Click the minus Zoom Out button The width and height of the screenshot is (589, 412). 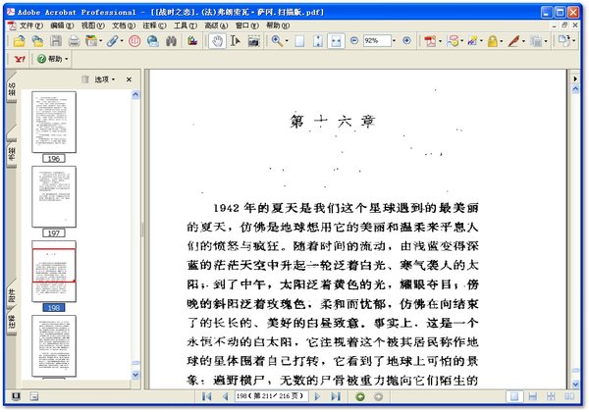click(x=354, y=40)
